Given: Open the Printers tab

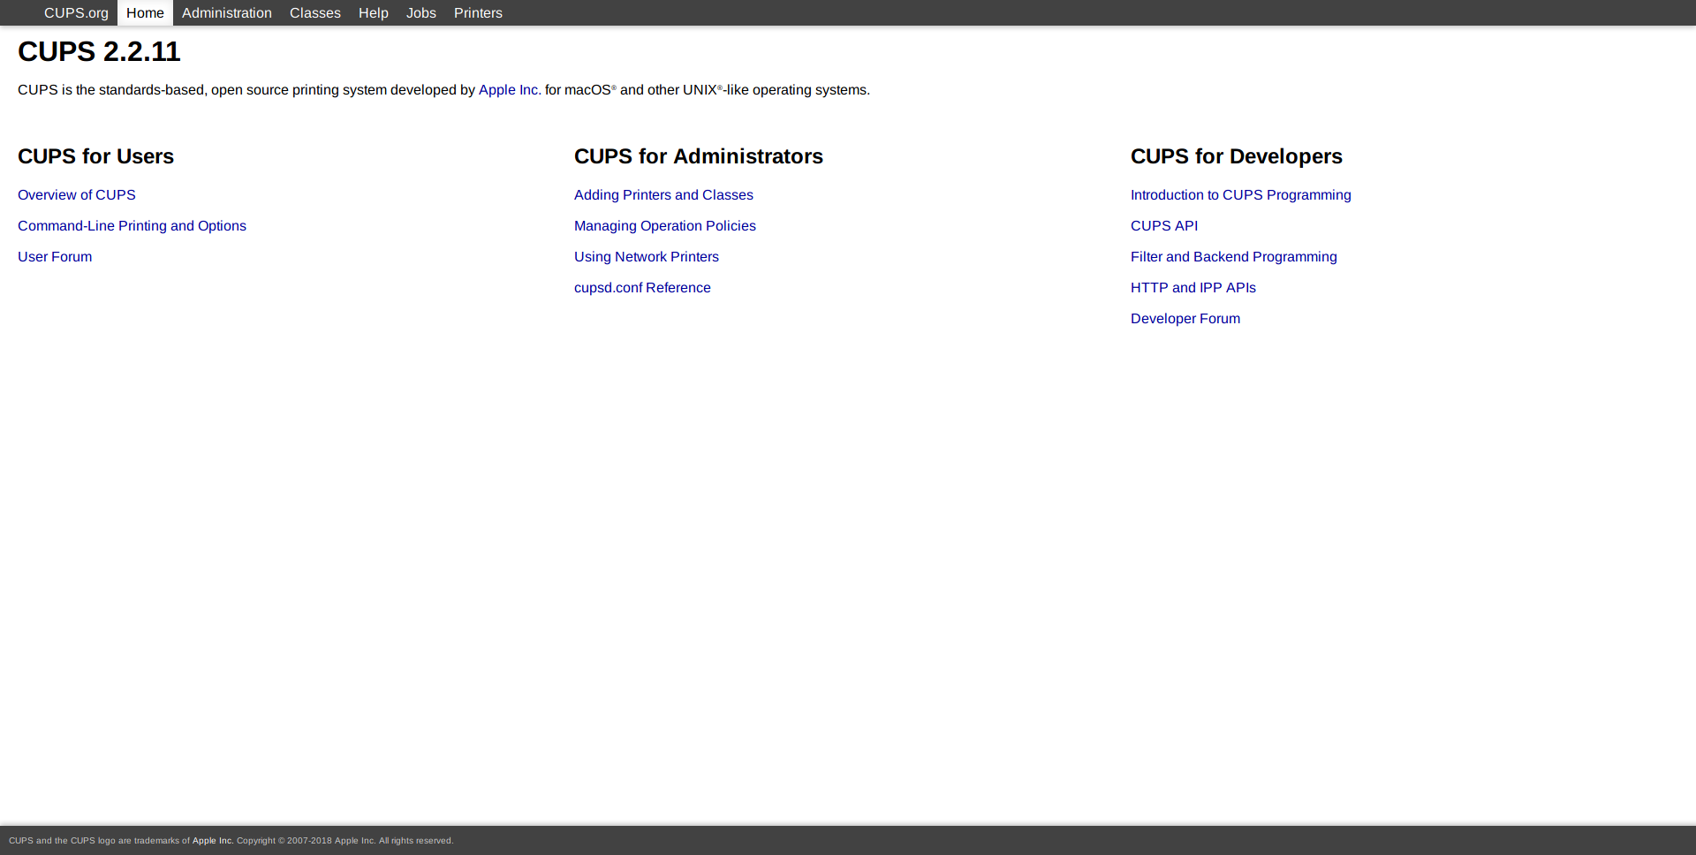Looking at the screenshot, I should point(478,13).
